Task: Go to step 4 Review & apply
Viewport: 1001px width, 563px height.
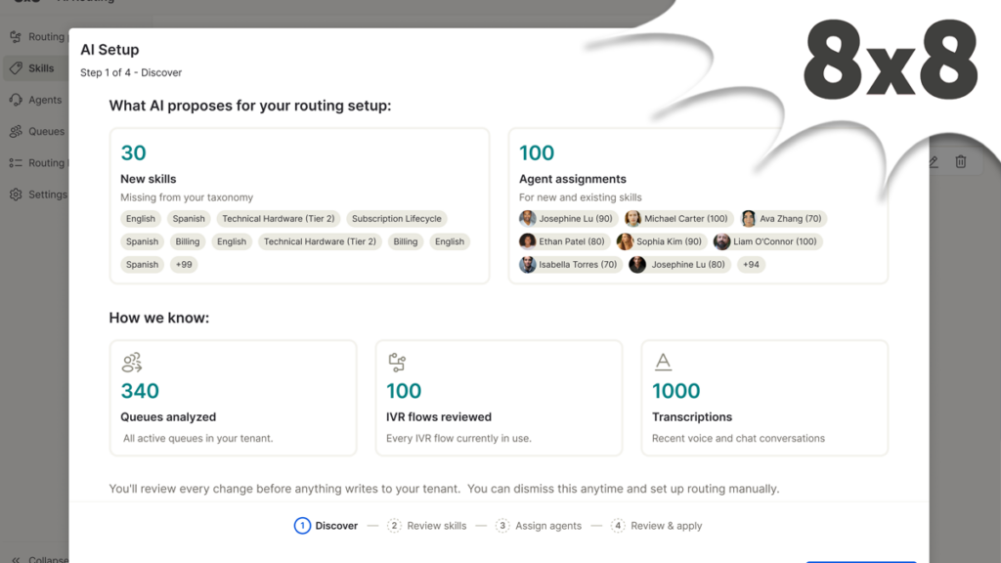Action: (656, 525)
